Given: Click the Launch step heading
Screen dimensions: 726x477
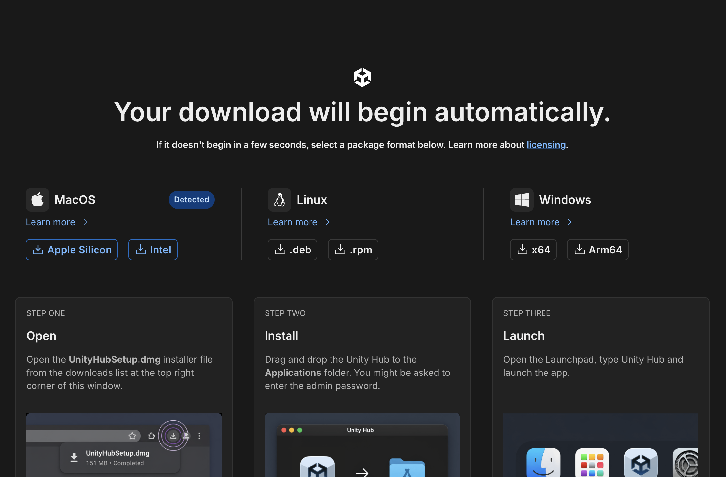Looking at the screenshot, I should point(524,336).
